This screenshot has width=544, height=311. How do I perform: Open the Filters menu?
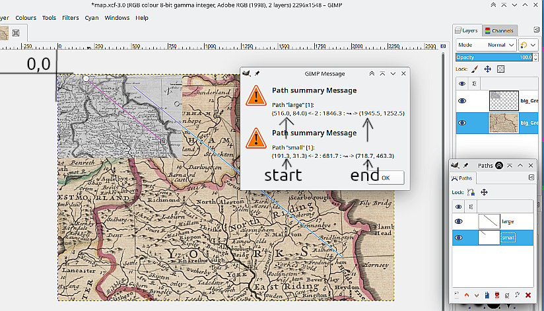click(x=71, y=18)
